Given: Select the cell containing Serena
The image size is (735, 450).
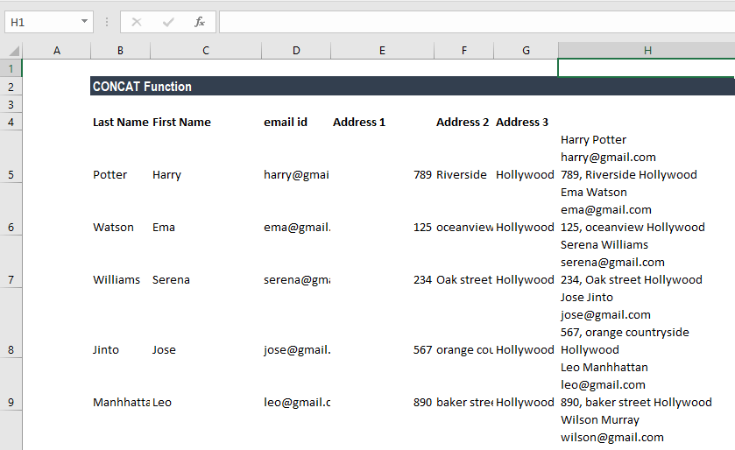Looking at the screenshot, I should [206, 263].
